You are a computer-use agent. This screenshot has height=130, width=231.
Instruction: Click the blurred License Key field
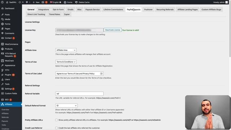(x=79, y=30)
